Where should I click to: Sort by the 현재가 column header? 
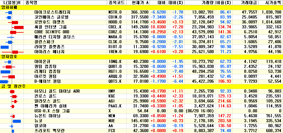point(138,3)
